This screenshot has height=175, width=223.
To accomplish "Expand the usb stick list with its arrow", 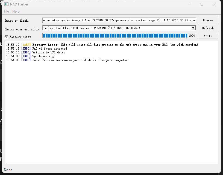I will (x=193, y=28).
